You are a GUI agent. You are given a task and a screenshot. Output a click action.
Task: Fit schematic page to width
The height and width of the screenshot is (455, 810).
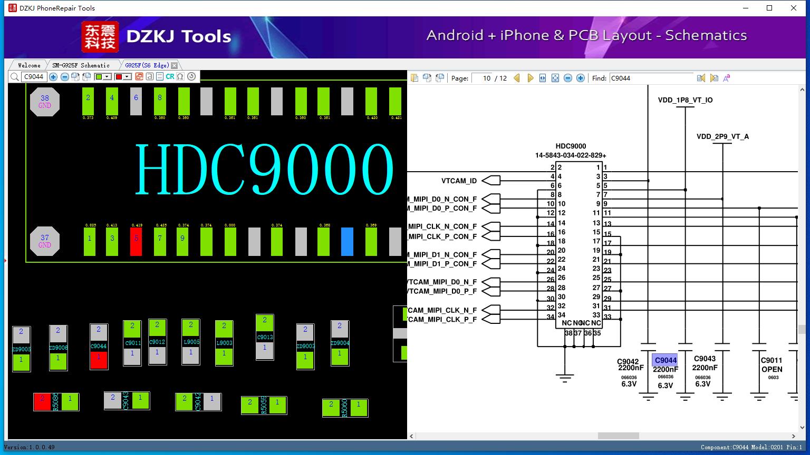point(542,78)
